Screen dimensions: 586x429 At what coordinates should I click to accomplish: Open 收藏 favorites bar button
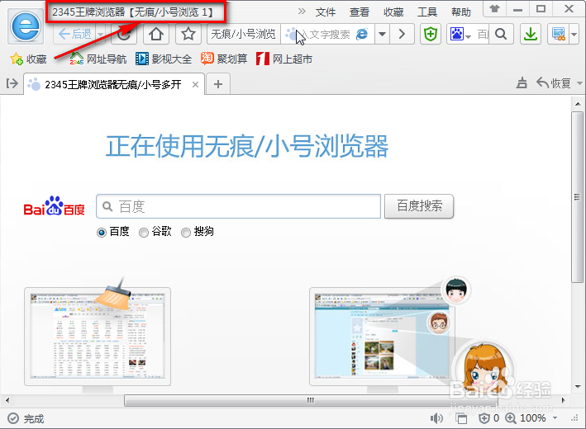[x=28, y=59]
